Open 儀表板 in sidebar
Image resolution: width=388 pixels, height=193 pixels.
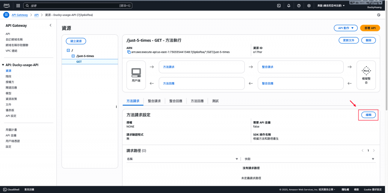coord(10,110)
